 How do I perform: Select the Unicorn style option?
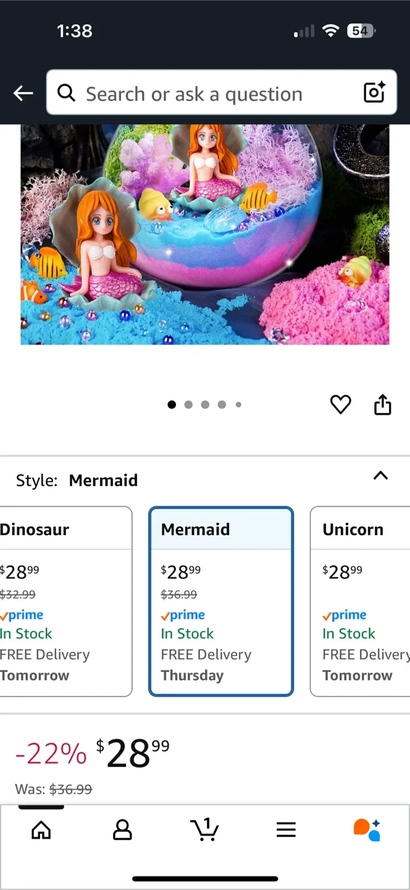coord(364,600)
